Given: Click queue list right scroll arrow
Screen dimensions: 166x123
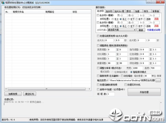Looking at the screenshot, I should 89,89.
